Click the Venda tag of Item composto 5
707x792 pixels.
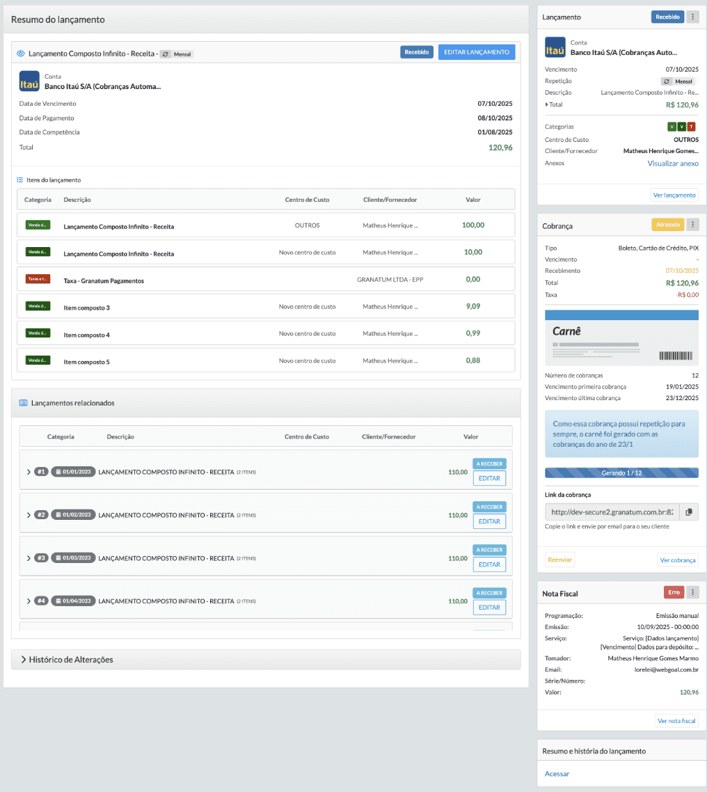(x=38, y=360)
